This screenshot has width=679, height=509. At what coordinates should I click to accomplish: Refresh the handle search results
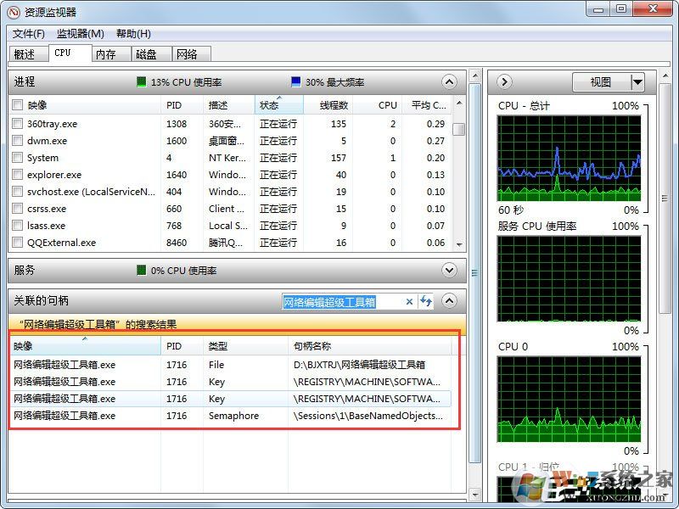[424, 301]
